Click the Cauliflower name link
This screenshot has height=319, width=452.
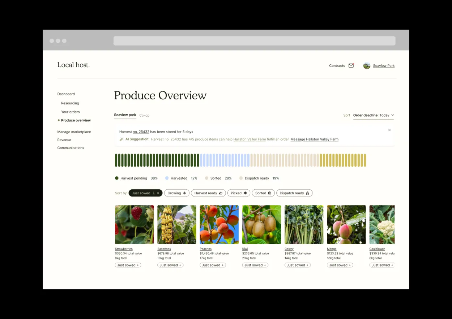pyautogui.click(x=377, y=249)
